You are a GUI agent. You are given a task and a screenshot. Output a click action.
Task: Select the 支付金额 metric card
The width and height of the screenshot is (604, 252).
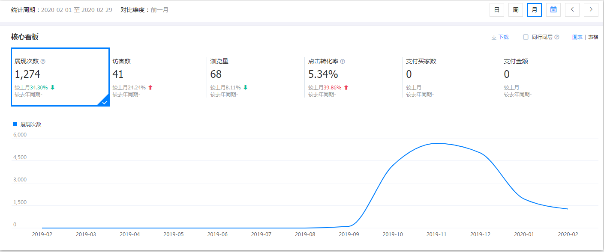pyautogui.click(x=549, y=77)
